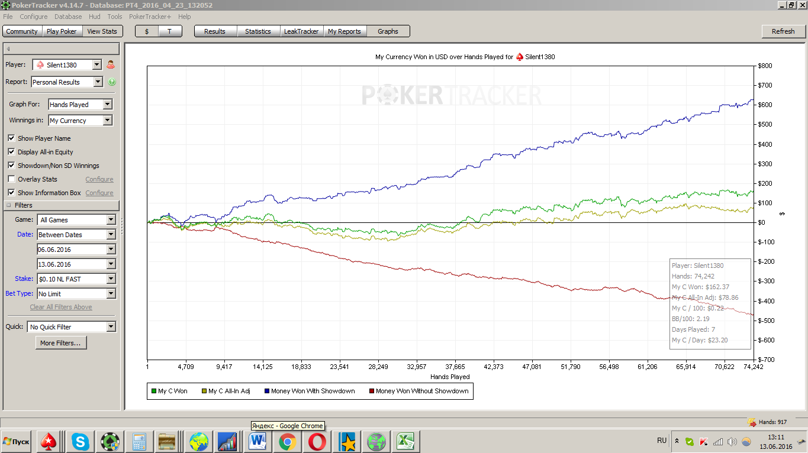The height and width of the screenshot is (453, 808).
Task: Enable the Overlay Stats checkbox
Action: [11, 179]
